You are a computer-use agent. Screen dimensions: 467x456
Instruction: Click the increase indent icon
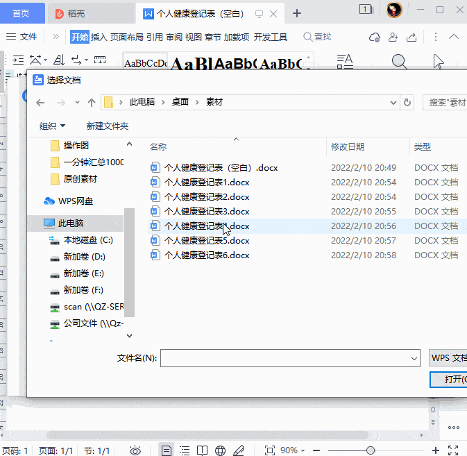point(18,60)
